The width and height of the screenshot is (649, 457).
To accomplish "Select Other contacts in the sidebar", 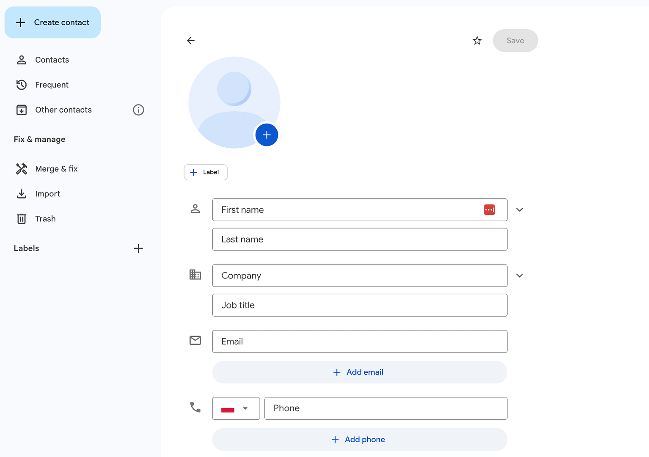I will coord(63,110).
